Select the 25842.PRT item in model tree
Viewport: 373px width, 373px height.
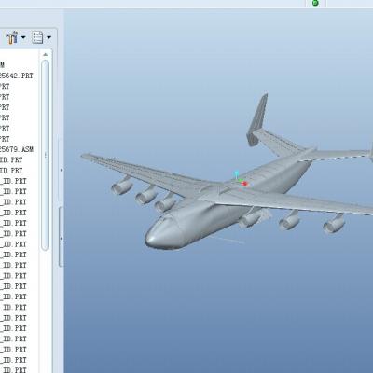coord(17,76)
